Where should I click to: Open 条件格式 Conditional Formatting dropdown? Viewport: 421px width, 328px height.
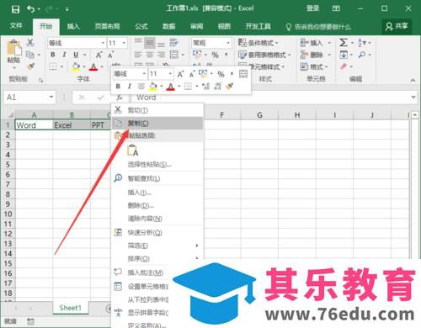(258, 43)
